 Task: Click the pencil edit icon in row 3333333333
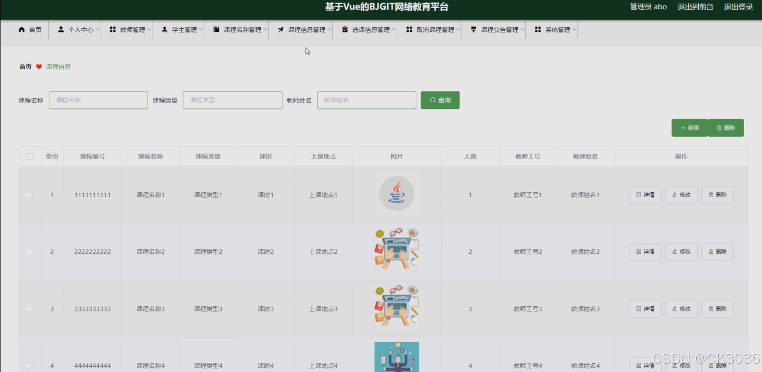click(675, 309)
